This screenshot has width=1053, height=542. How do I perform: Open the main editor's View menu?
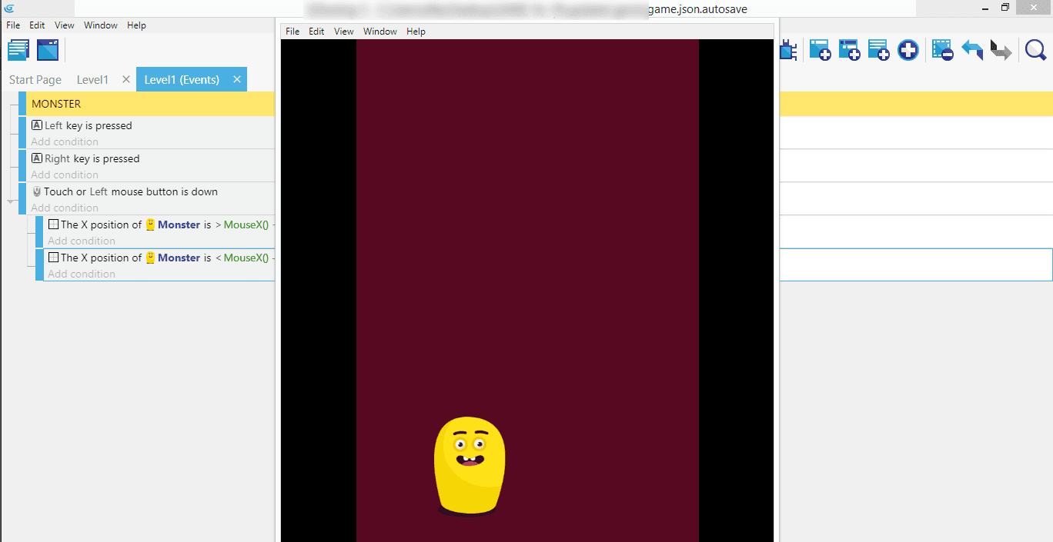65,25
